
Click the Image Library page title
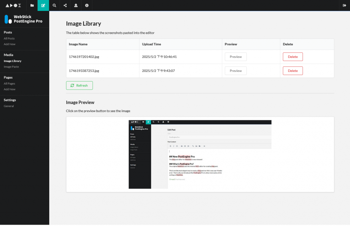pos(83,24)
